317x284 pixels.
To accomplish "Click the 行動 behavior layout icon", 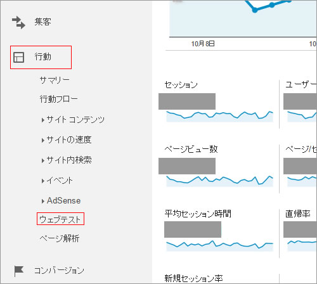I will 18,57.
